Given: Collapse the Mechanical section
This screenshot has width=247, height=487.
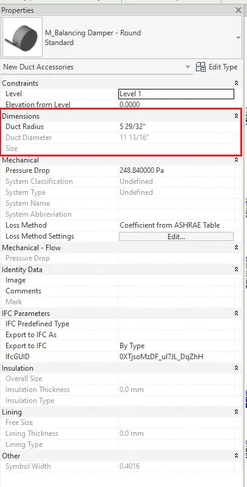Looking at the screenshot, I should tap(236, 160).
